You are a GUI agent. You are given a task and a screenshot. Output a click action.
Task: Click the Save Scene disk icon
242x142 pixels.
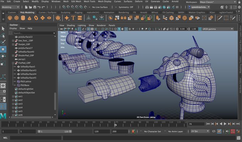[35, 7]
